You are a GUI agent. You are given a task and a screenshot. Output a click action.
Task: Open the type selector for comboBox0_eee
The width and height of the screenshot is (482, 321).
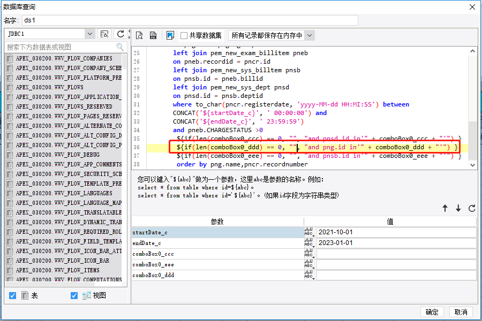click(309, 264)
